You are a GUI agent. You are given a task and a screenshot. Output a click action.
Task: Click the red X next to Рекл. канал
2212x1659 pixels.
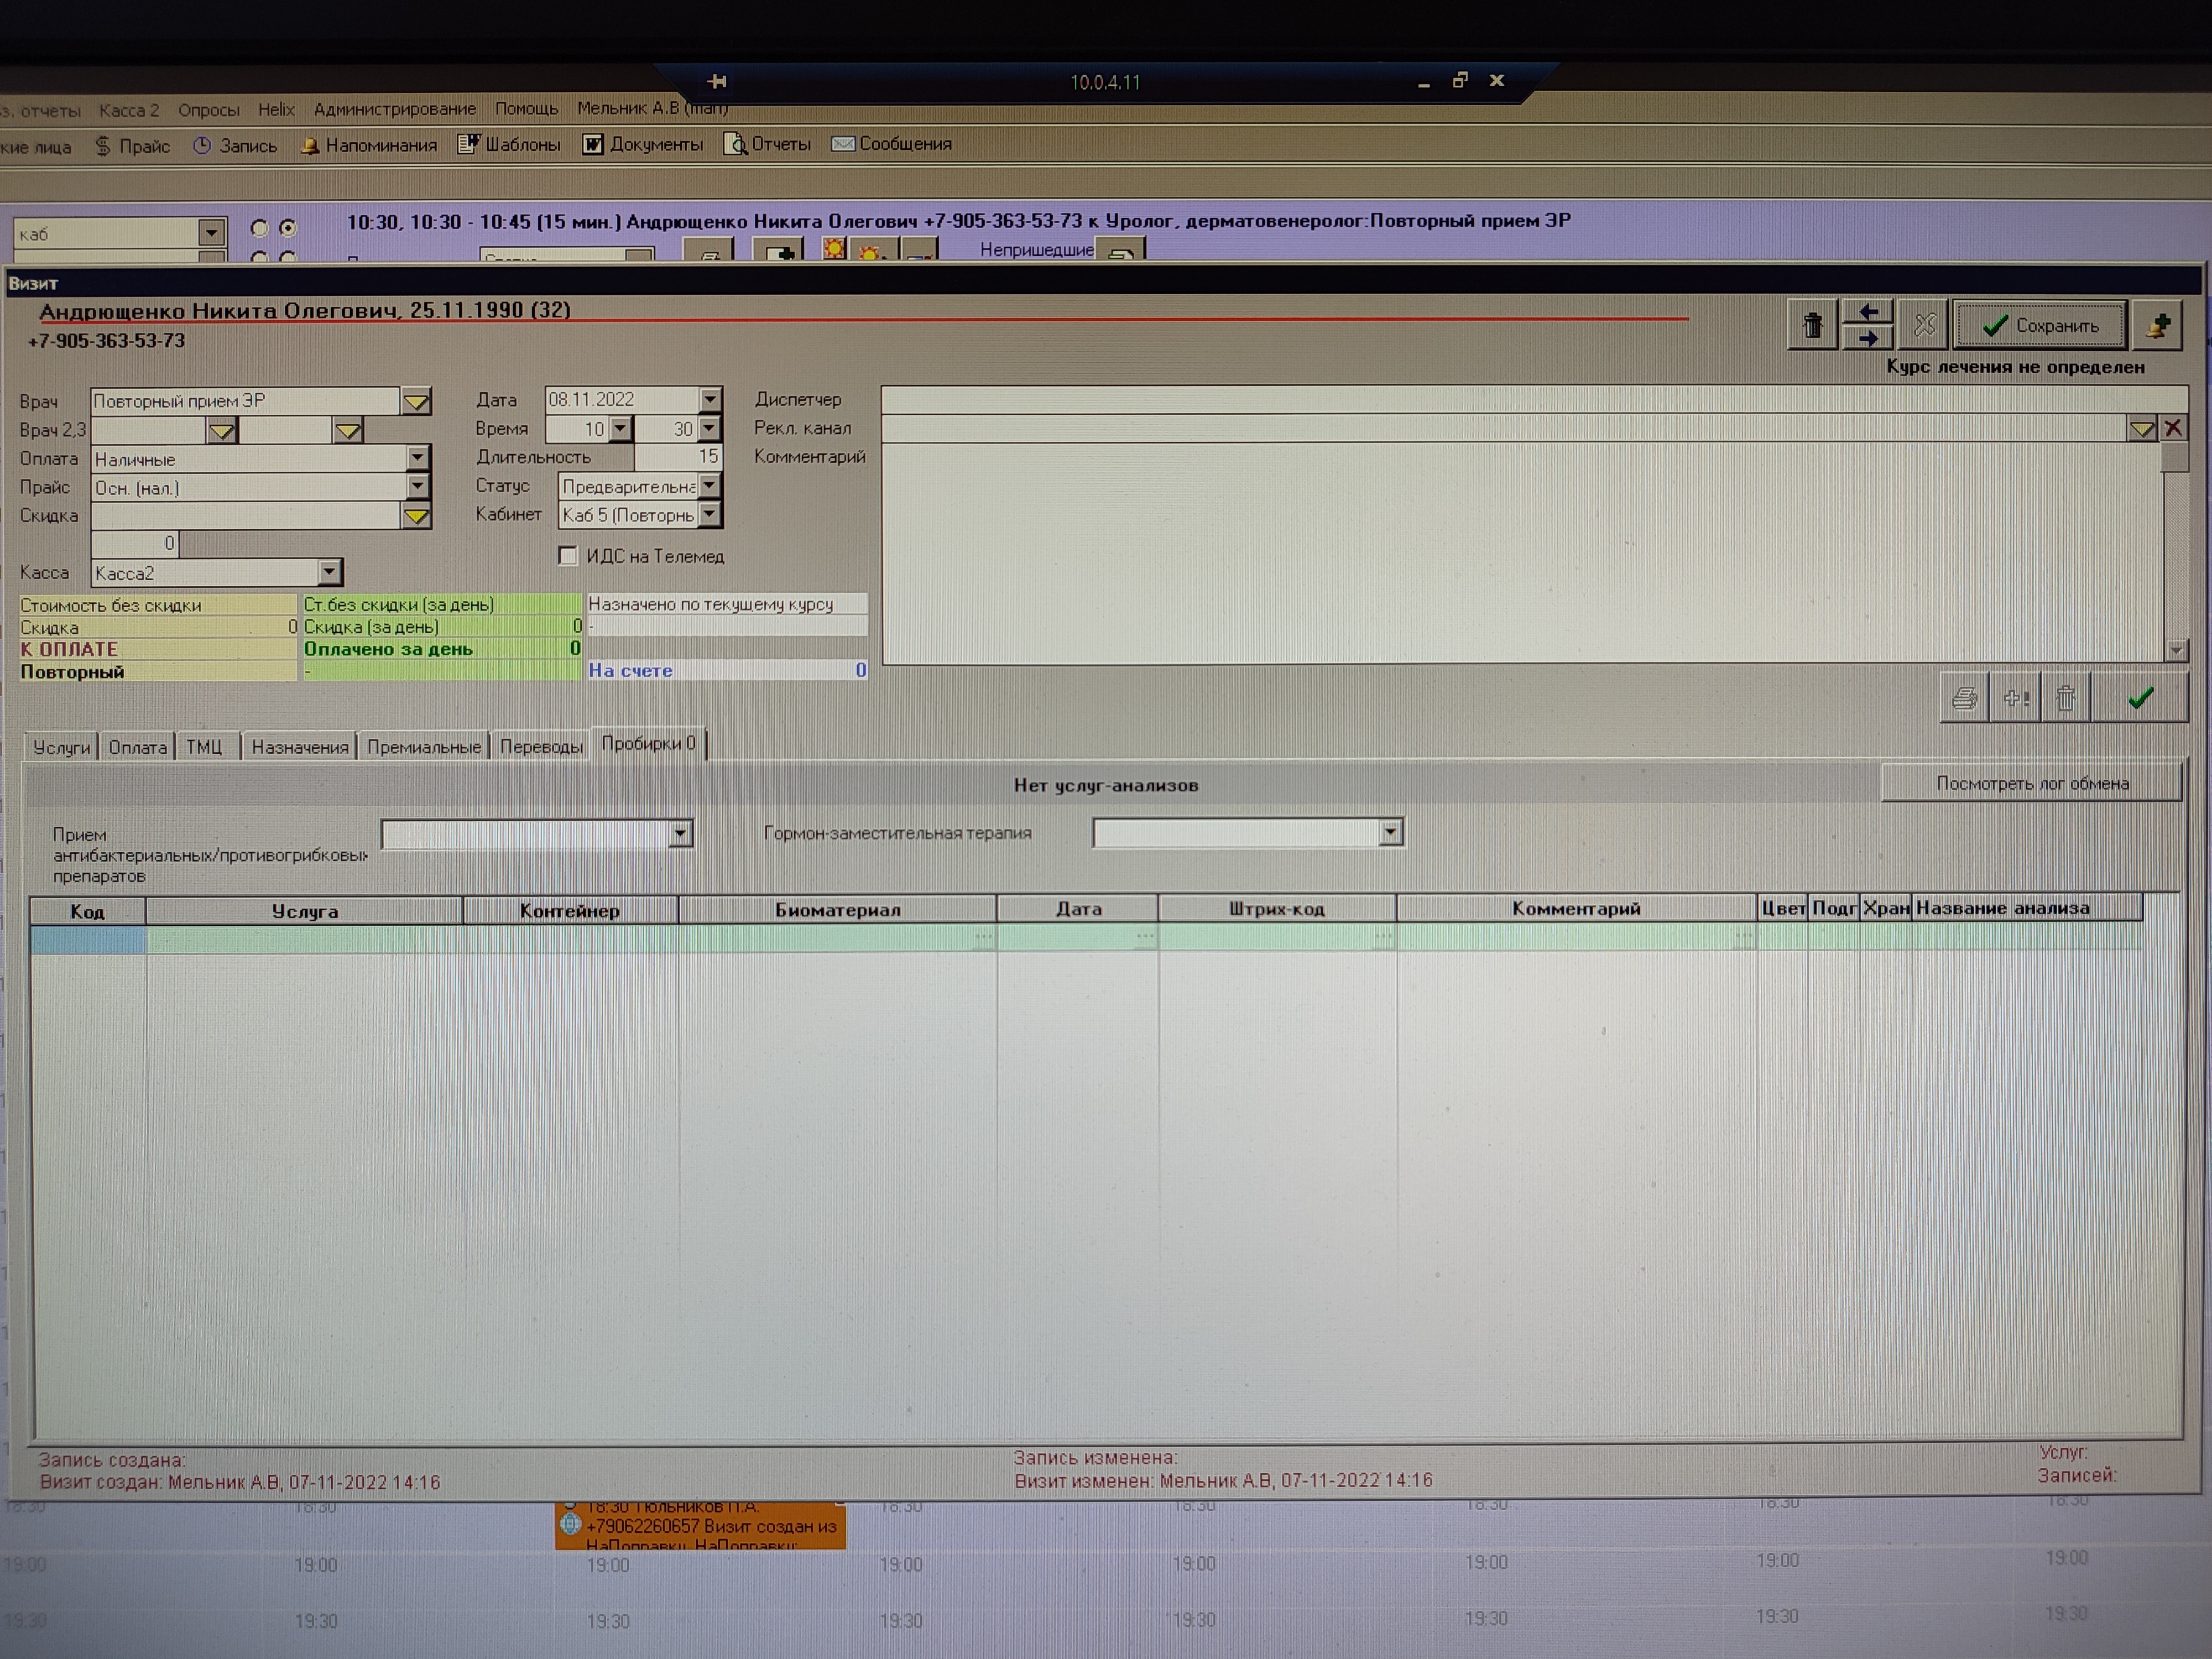(2173, 429)
